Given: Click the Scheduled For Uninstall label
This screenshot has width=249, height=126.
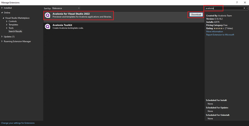Looking at the screenshot, I should tap(218, 115).
